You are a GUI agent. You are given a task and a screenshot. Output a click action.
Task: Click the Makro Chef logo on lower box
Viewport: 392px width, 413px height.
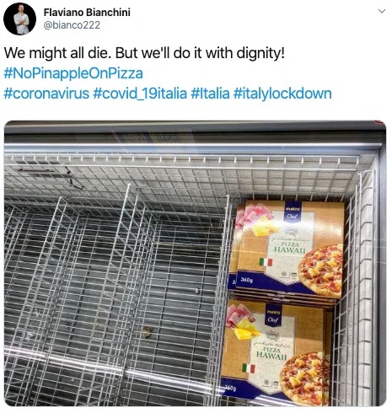pyautogui.click(x=273, y=315)
